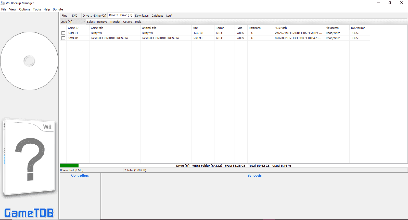
Task: Select the SUKE01 game ID cell
Action: pyautogui.click(x=73, y=33)
